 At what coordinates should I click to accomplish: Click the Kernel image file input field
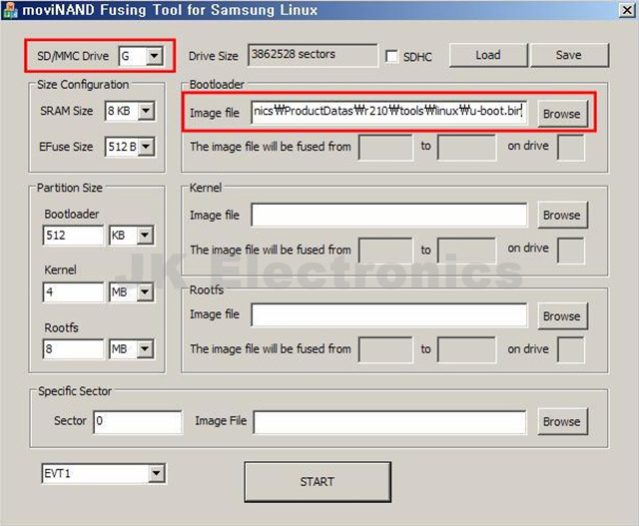pos(388,215)
